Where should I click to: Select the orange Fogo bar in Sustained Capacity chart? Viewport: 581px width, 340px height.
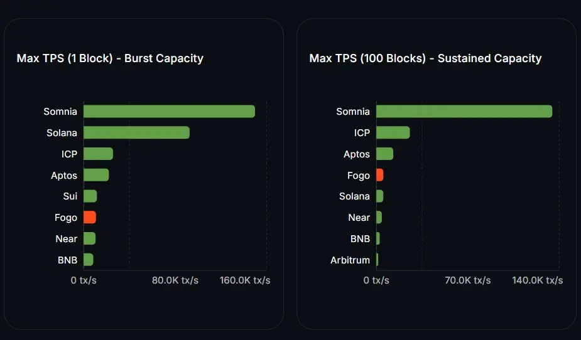tap(380, 176)
